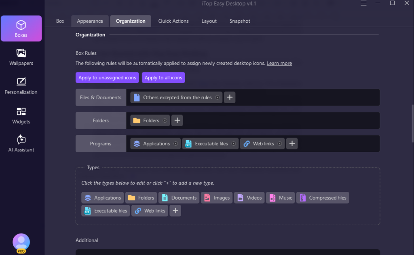The height and width of the screenshot is (255, 414).
Task: Open the Personalization section
Action: pyautogui.click(x=21, y=85)
